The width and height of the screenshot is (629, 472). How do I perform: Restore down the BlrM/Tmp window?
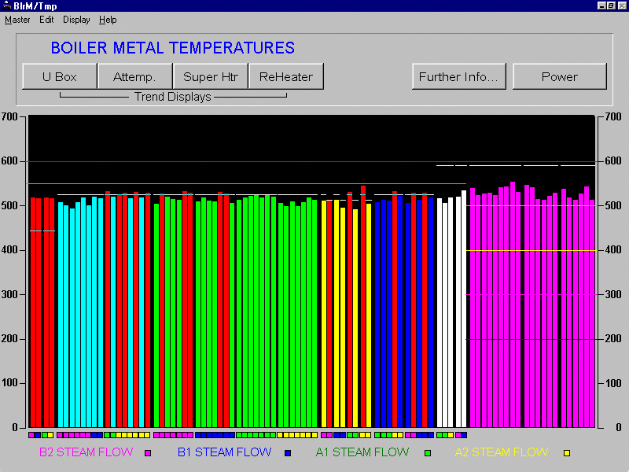click(x=611, y=6)
